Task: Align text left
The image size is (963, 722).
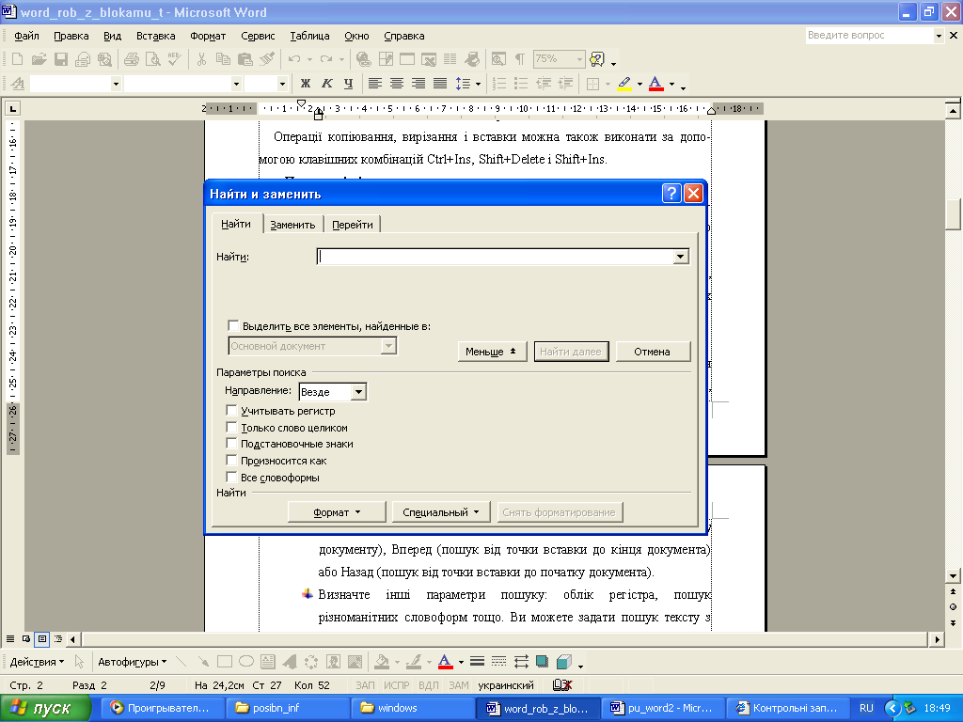Action: (x=374, y=84)
